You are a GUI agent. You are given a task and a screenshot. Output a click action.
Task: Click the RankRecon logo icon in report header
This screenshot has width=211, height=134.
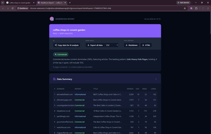point(52,19)
